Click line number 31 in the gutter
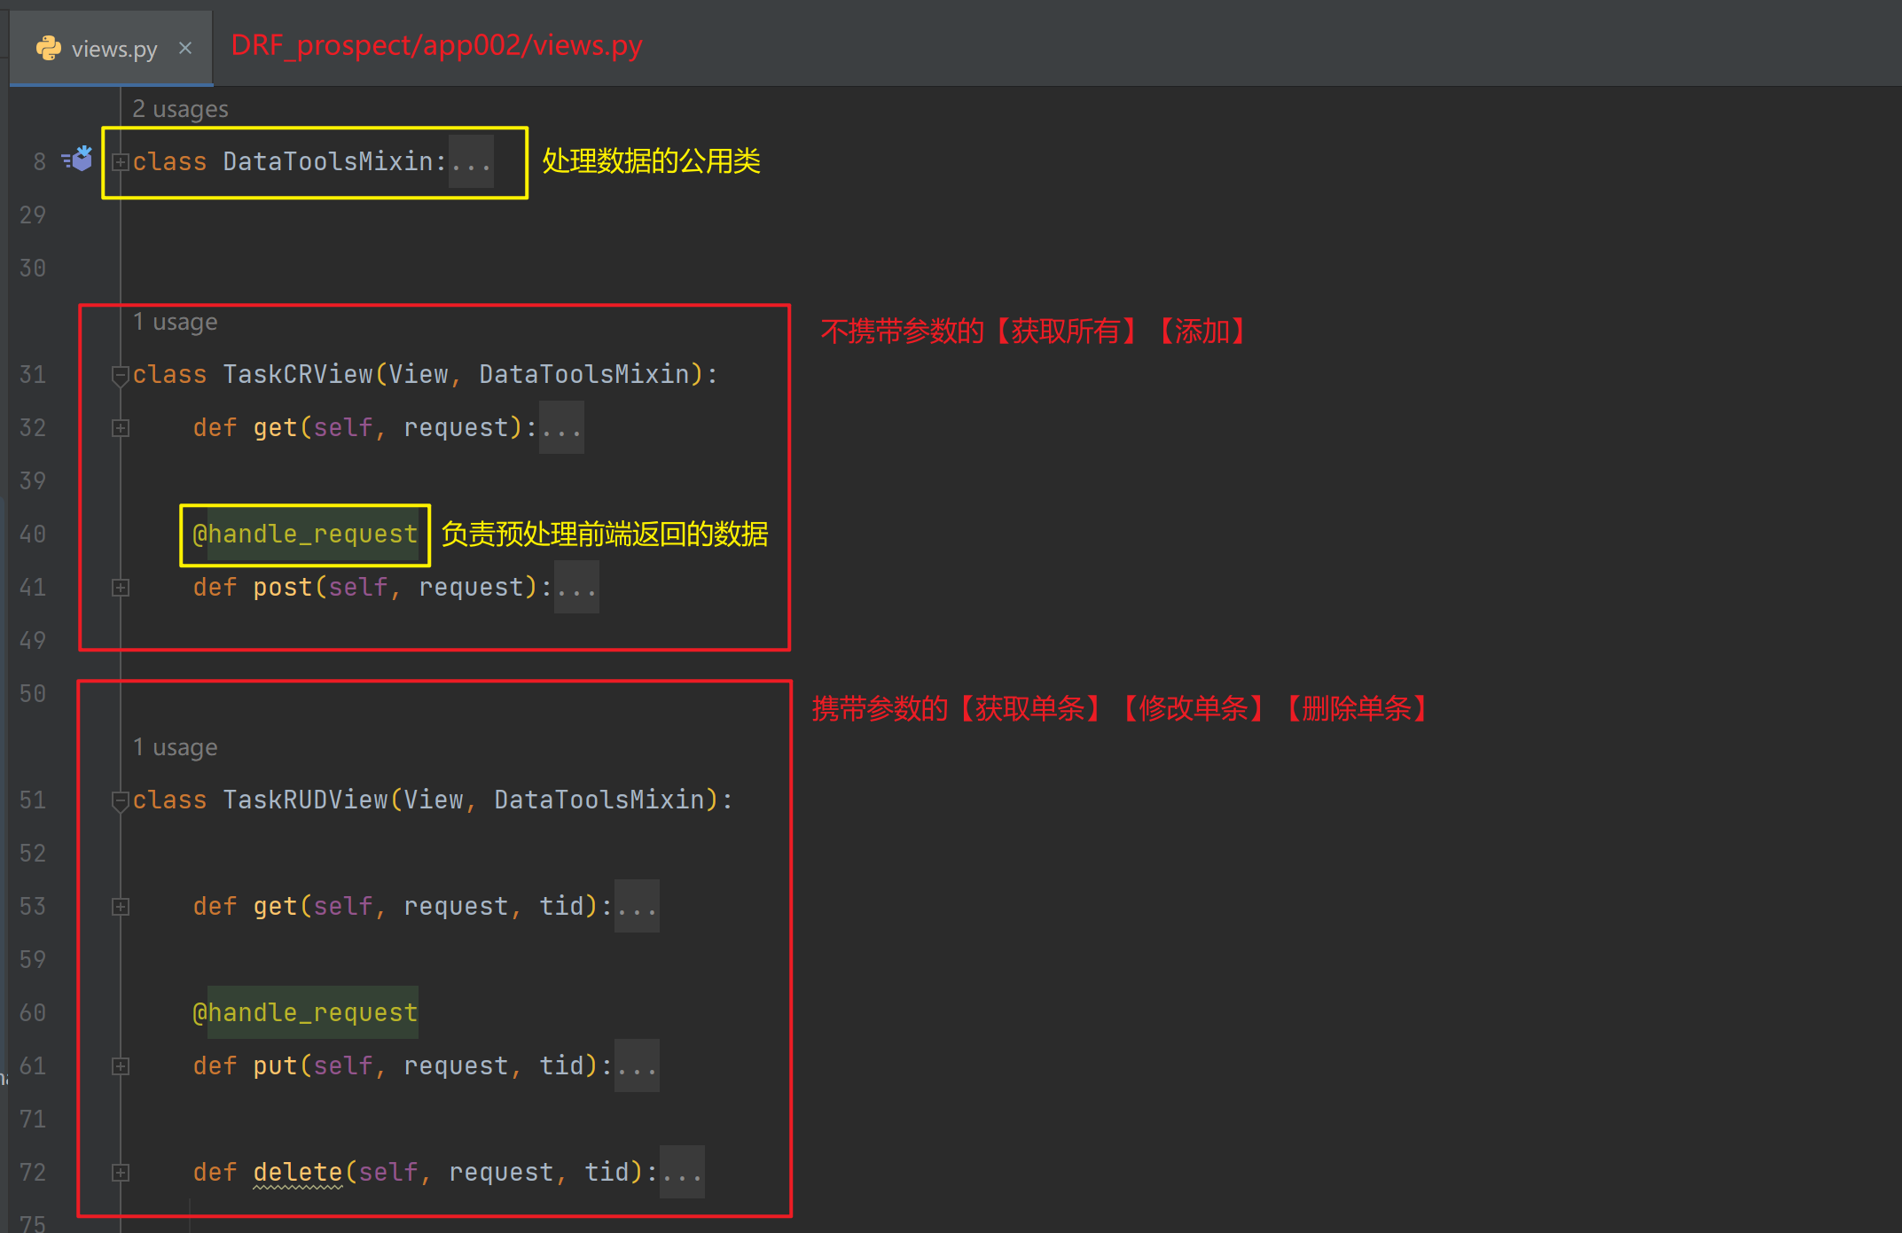Viewport: 1902px width, 1233px height. coord(33,374)
